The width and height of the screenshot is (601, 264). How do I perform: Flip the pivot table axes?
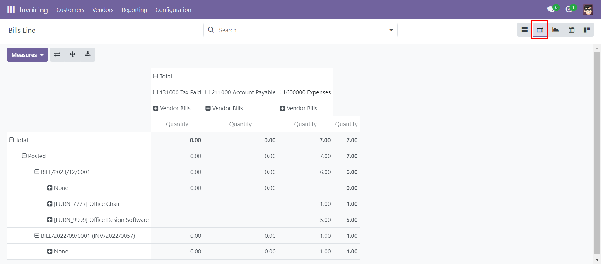pos(57,55)
